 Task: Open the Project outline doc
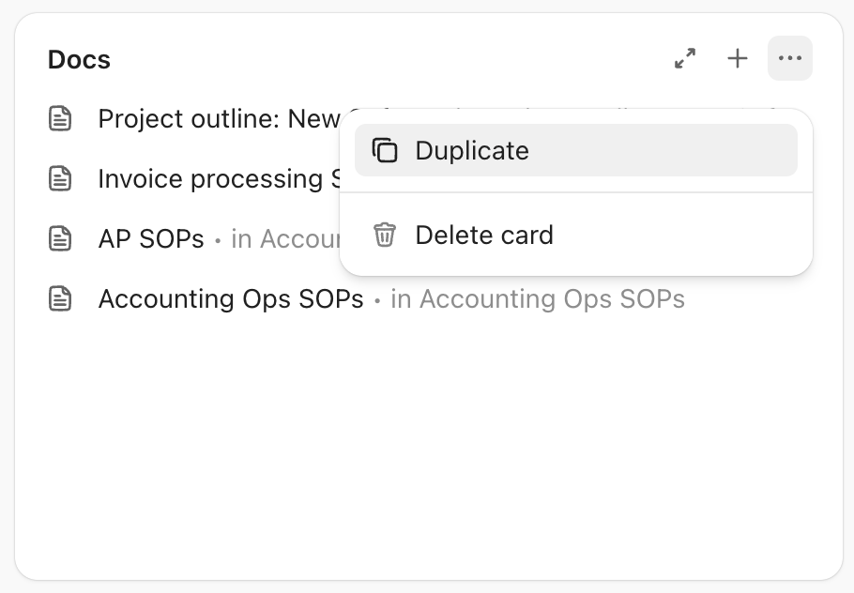click(x=219, y=119)
